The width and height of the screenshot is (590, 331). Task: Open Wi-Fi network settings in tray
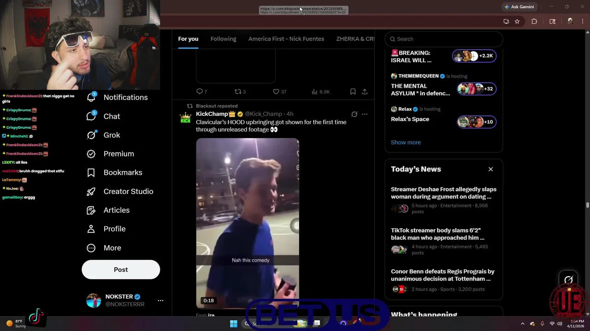552,324
